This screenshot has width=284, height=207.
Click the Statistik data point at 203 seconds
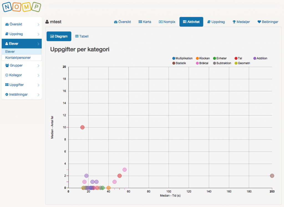point(272,176)
